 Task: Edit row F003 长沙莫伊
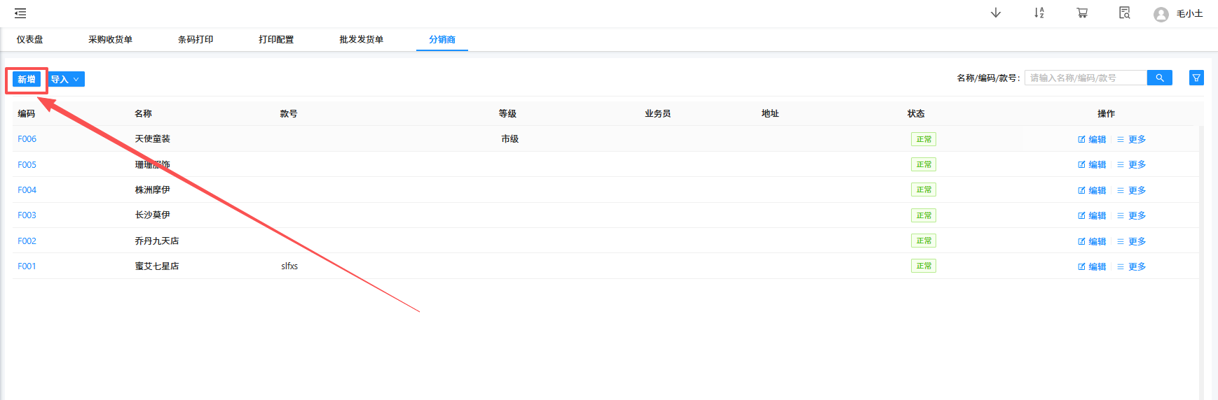tap(1092, 215)
